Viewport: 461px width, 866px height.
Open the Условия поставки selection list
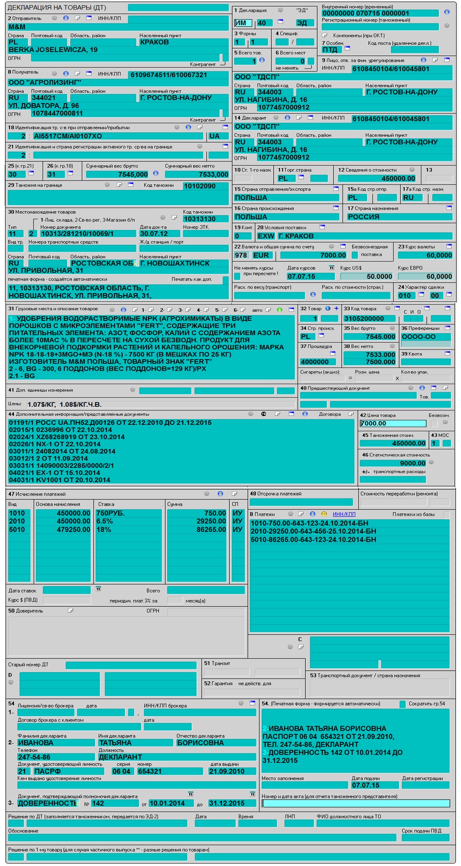point(322,227)
